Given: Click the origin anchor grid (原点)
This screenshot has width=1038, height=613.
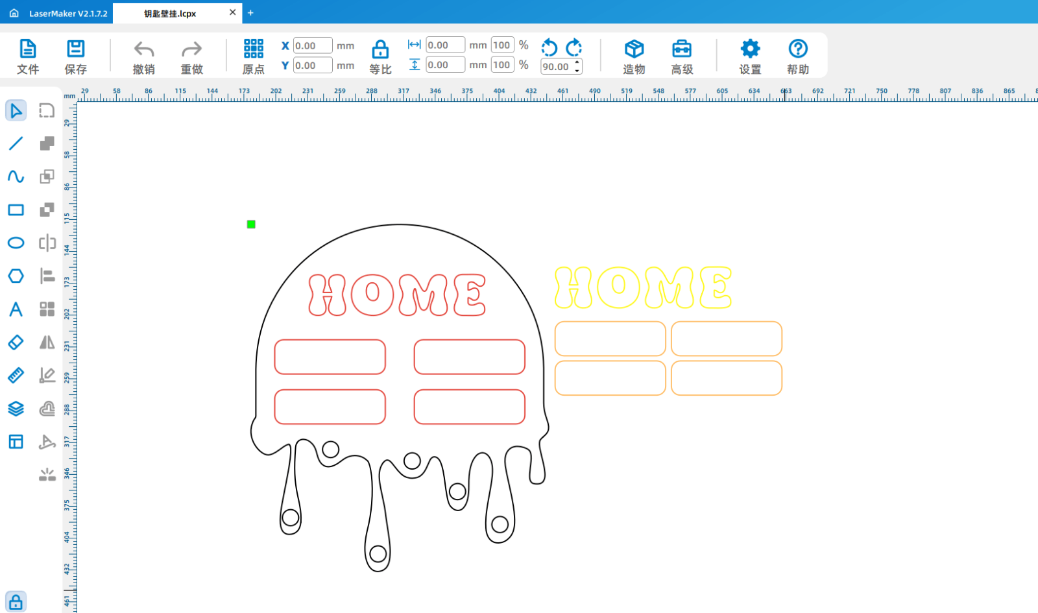Looking at the screenshot, I should coord(254,56).
